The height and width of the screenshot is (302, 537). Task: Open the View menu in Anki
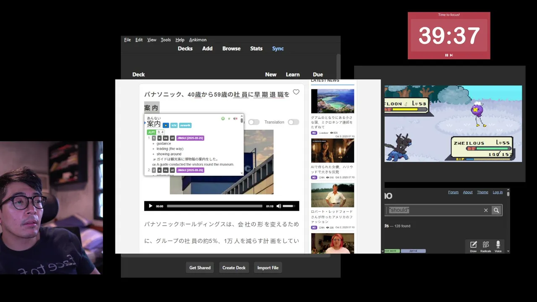pyautogui.click(x=152, y=40)
